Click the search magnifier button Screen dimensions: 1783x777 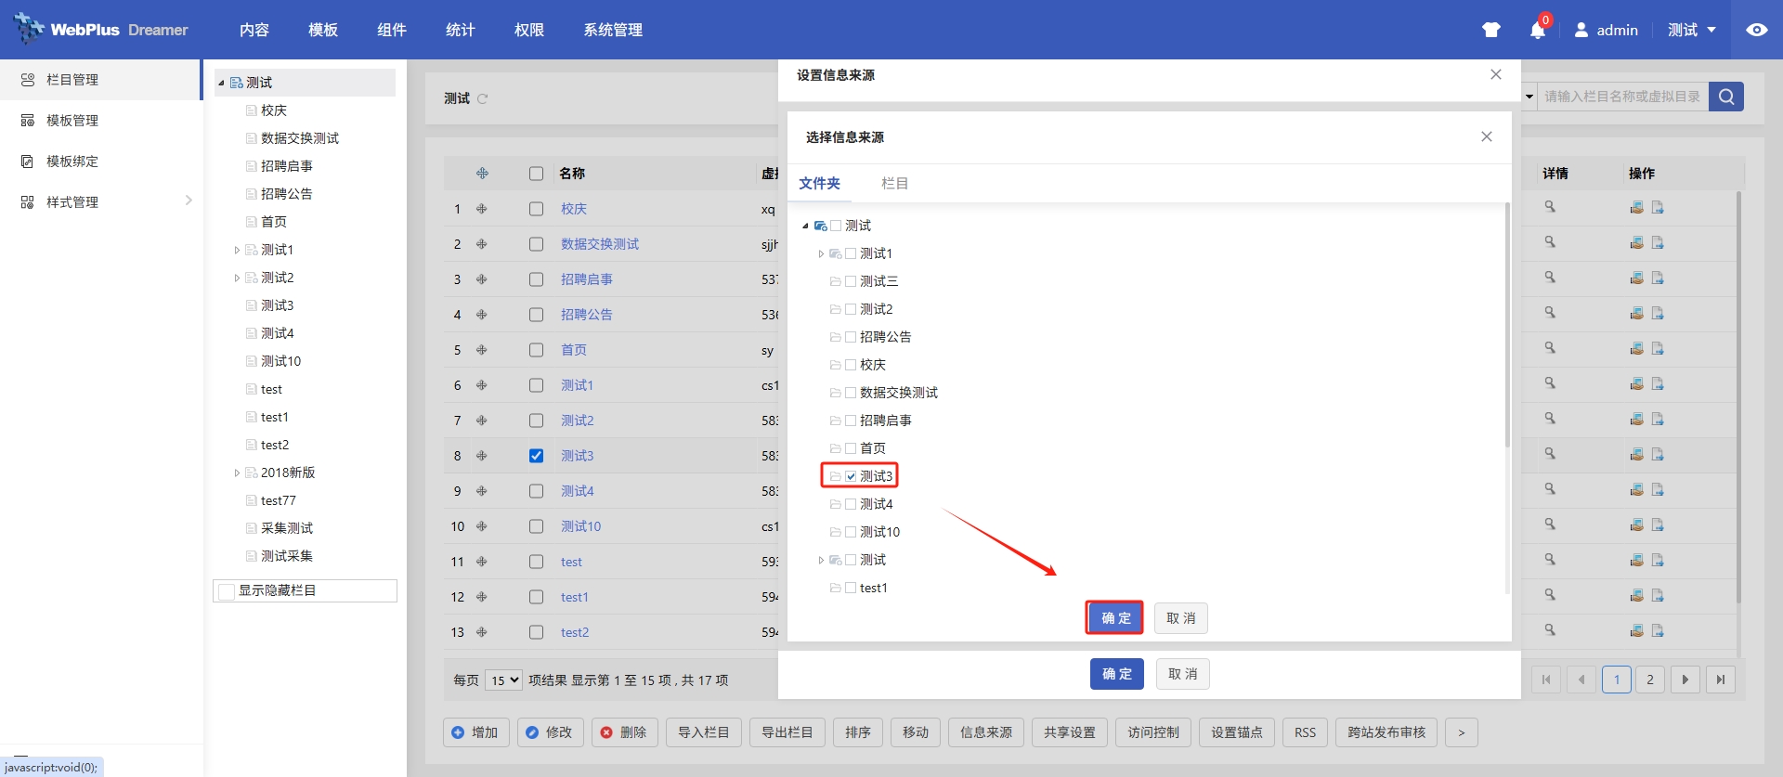point(1726,97)
